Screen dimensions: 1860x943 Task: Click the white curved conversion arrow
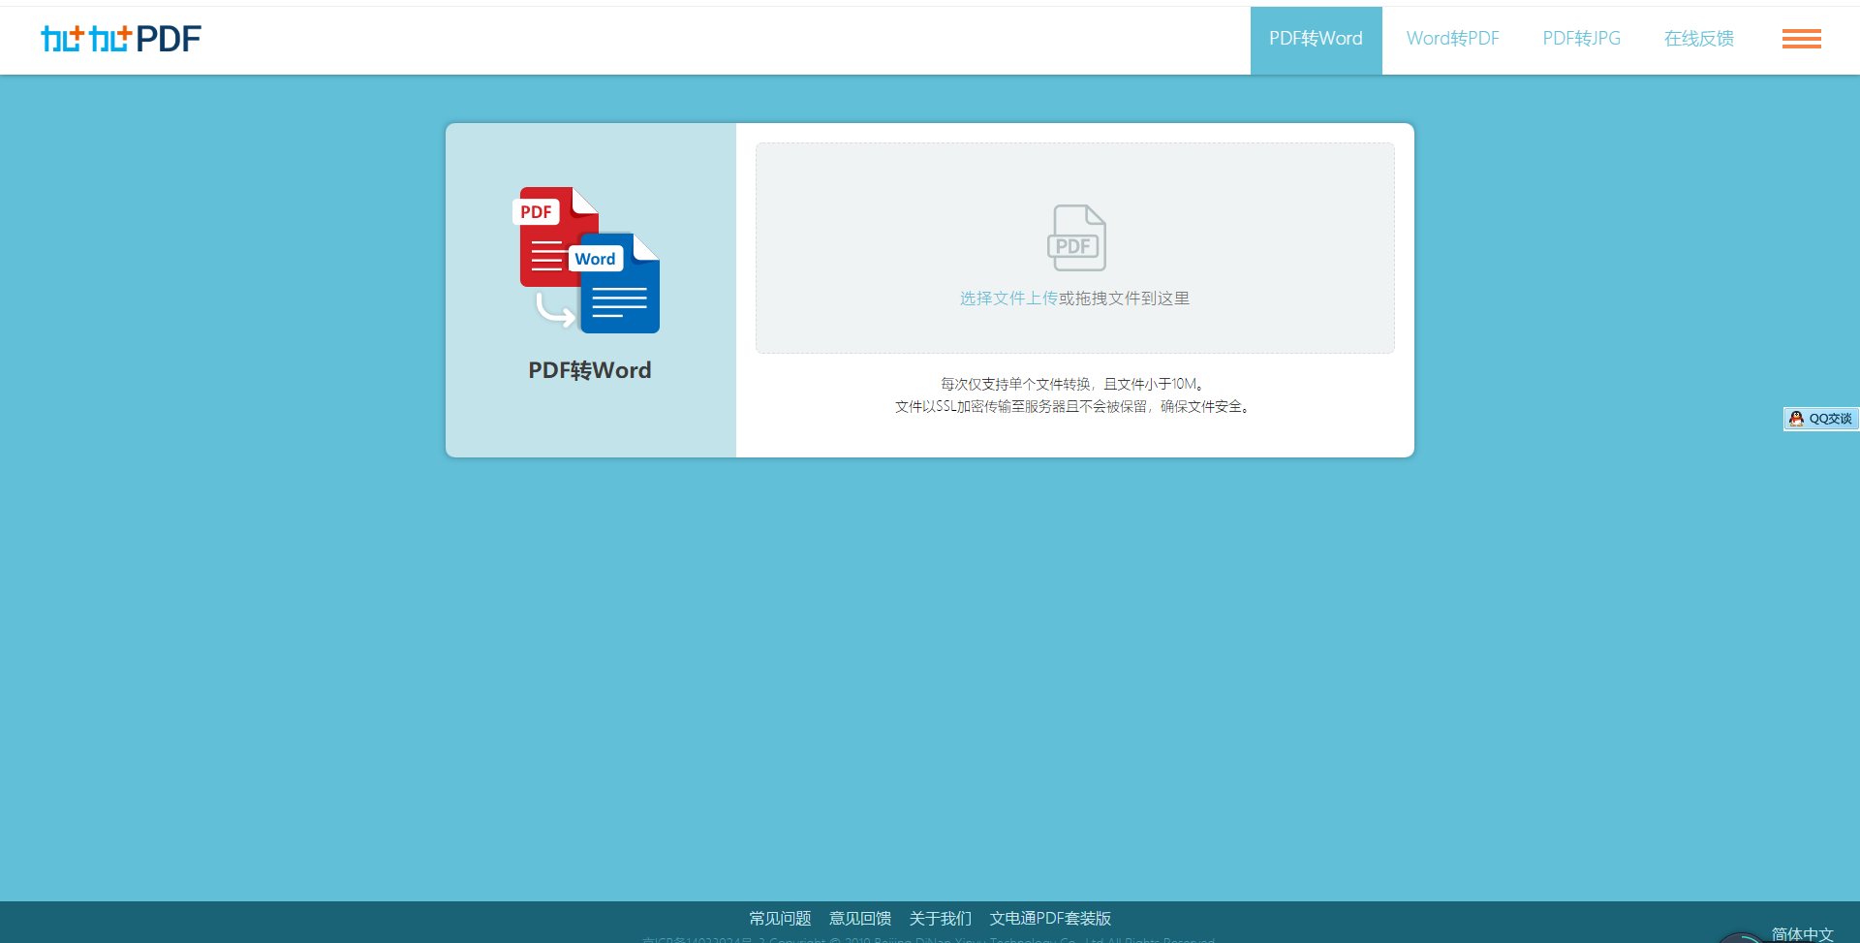[x=554, y=312]
